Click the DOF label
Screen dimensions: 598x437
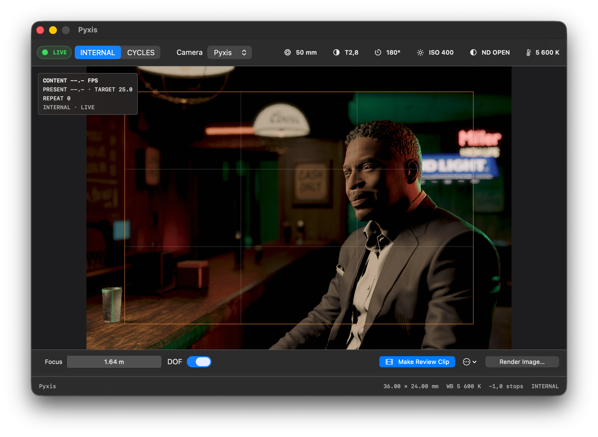click(x=175, y=362)
